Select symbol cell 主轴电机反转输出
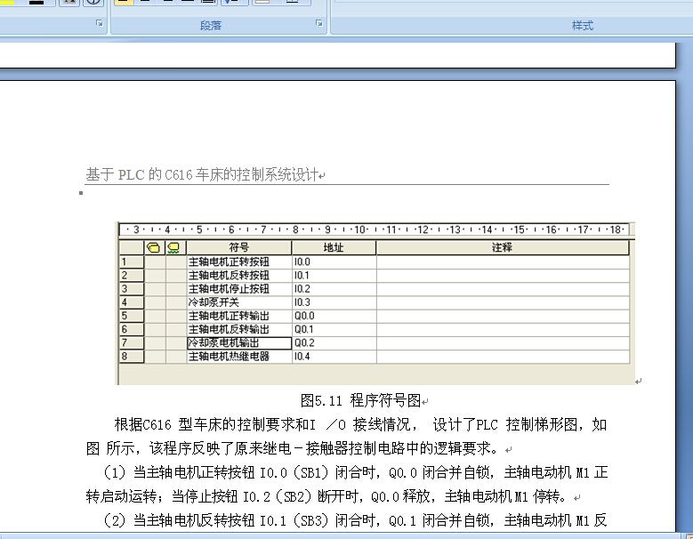Screen dimensions: 693x539 239,330
